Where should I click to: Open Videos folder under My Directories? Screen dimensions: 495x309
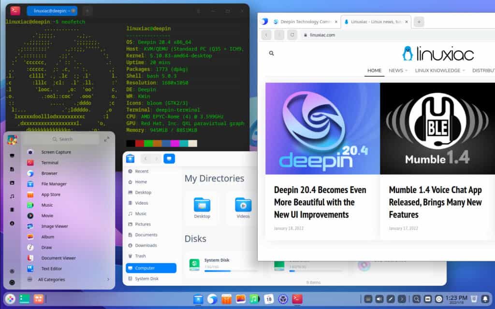point(243,208)
